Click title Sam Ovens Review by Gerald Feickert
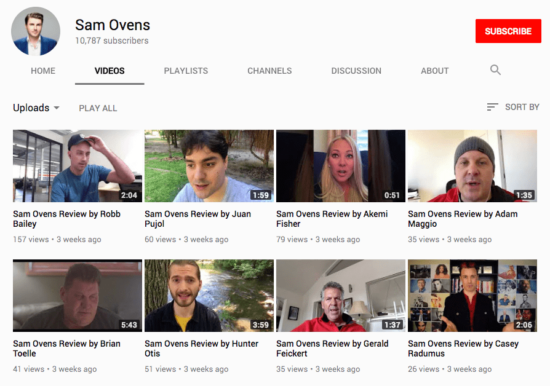Viewport: 550px width, 386px height. [x=332, y=349]
